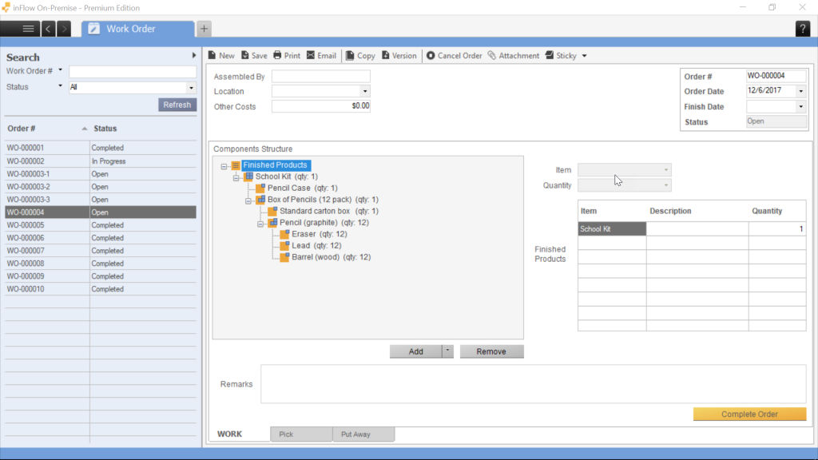Screen dimensions: 818x460
Task: Switch to the Put Away tab
Action: coord(363,434)
